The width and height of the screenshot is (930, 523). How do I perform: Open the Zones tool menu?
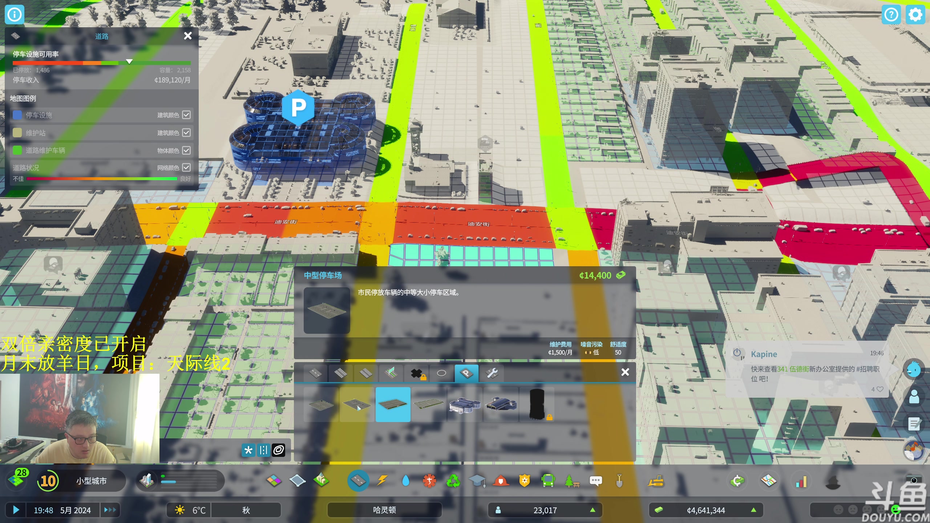point(274,481)
